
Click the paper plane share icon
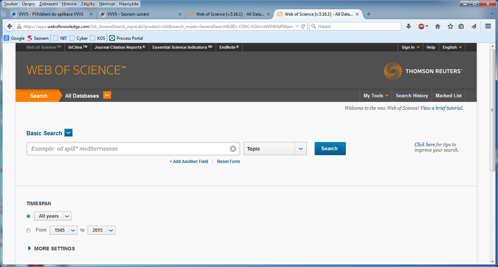click(x=474, y=26)
